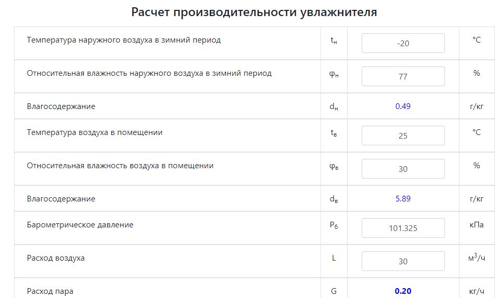Click the indoor moisture content value 5.89
The image size is (498, 298).
[403, 199]
